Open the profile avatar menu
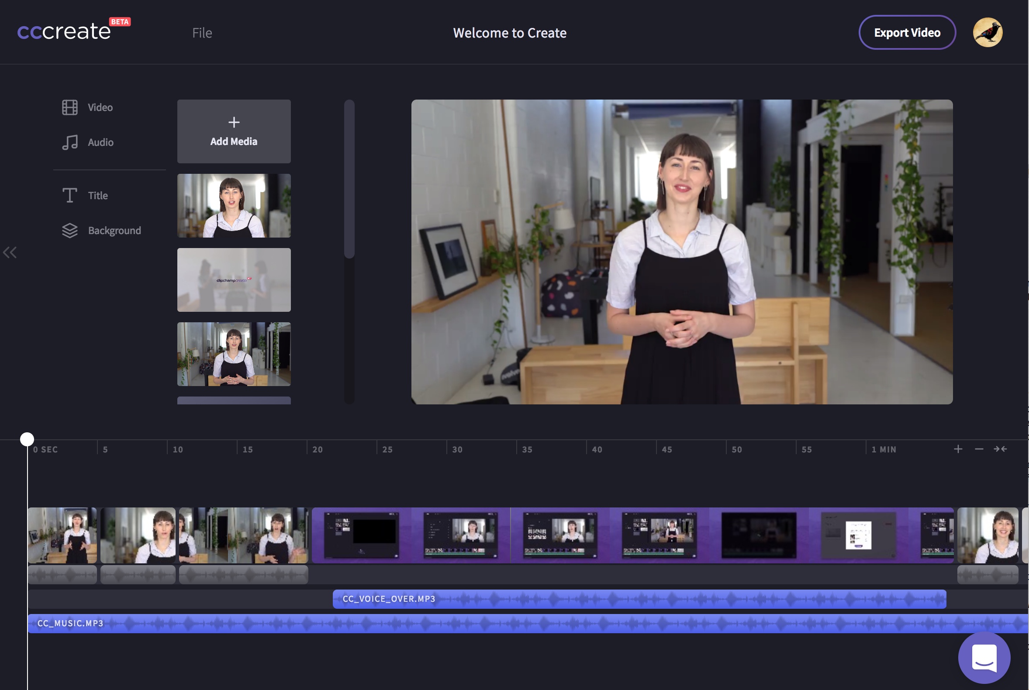The height and width of the screenshot is (690, 1029). (988, 32)
